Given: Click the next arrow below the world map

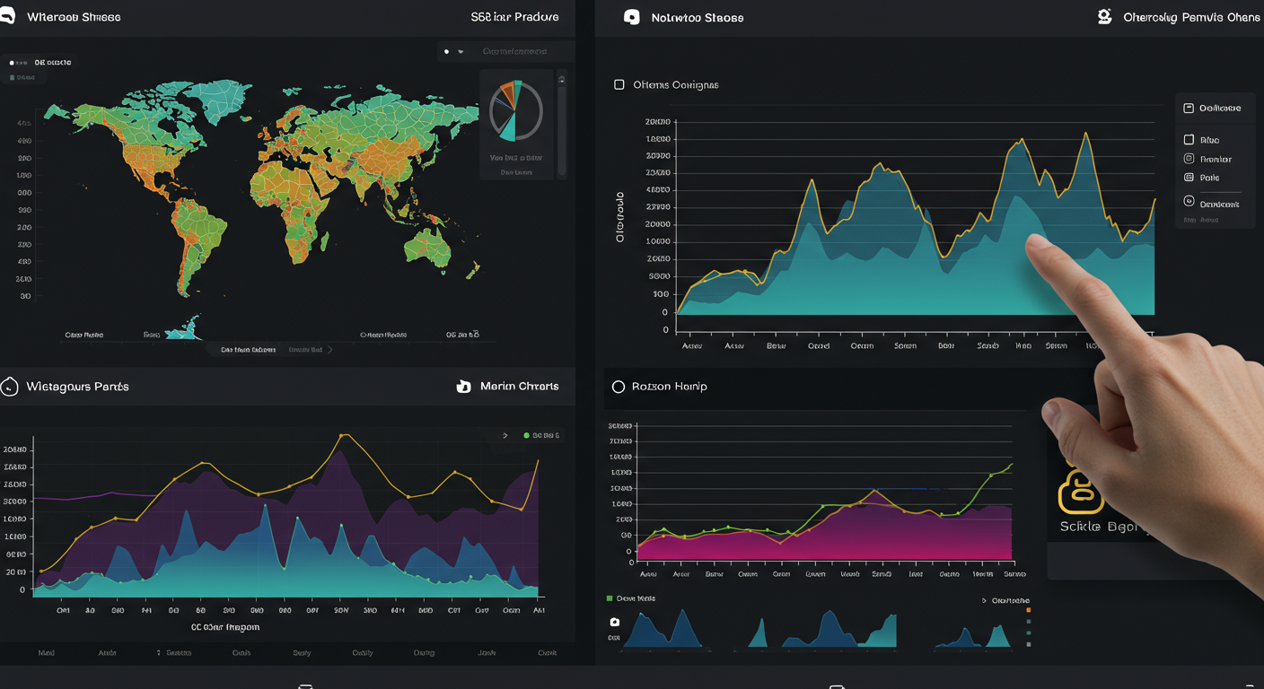Looking at the screenshot, I should (329, 350).
